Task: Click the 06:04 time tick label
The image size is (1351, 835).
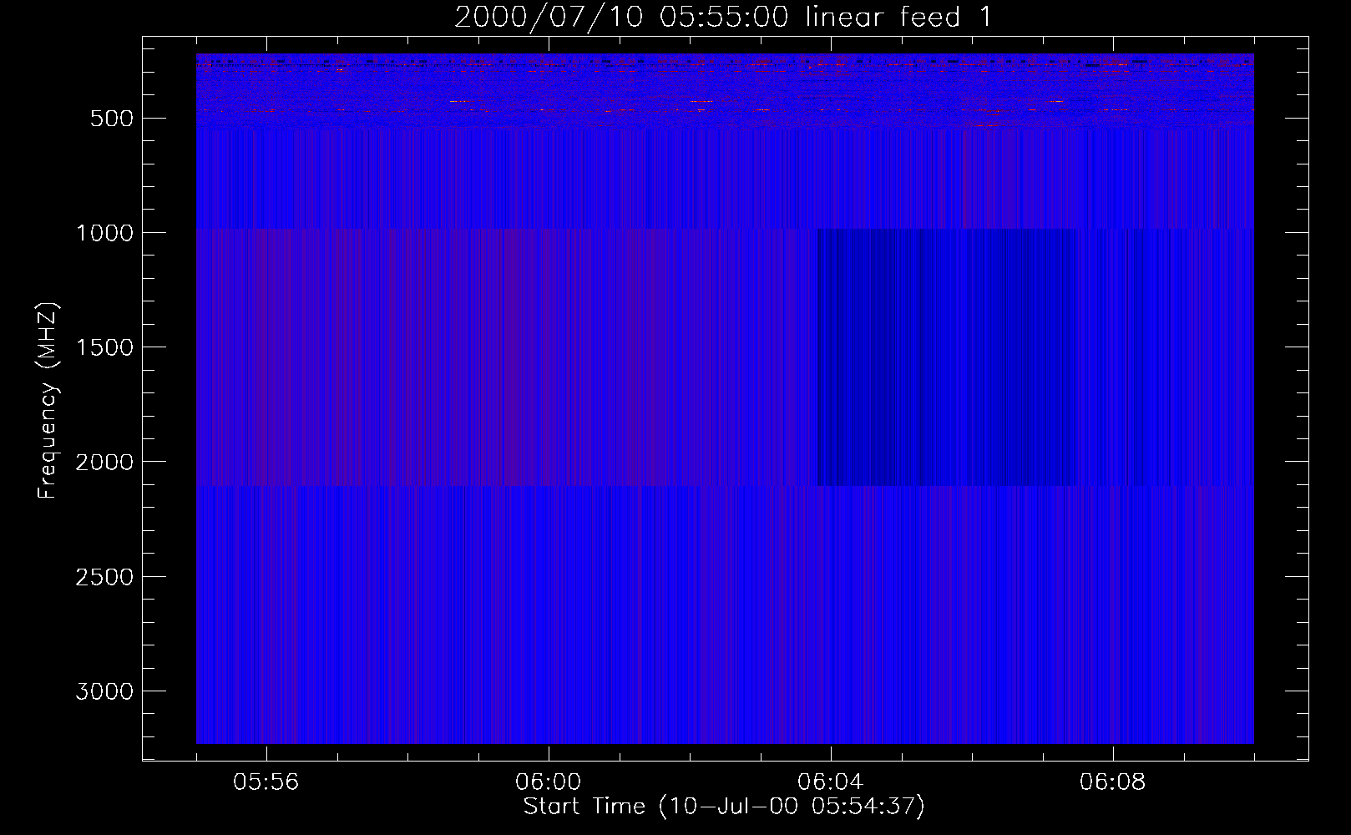Action: 831,782
